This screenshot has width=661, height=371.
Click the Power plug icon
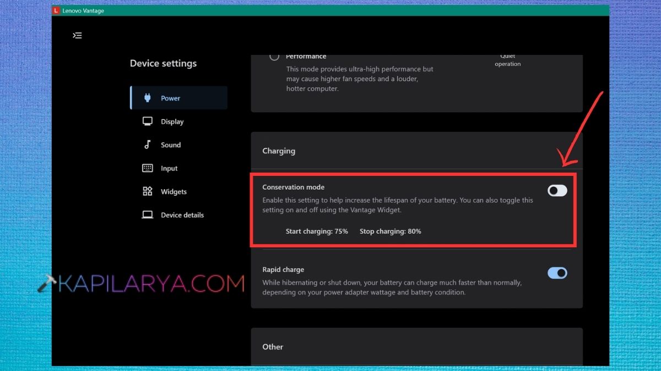coord(148,98)
